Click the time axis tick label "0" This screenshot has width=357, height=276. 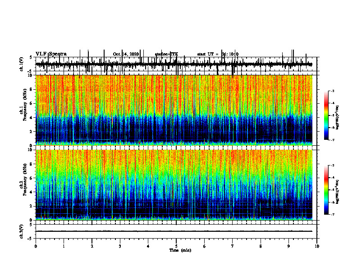(36, 246)
